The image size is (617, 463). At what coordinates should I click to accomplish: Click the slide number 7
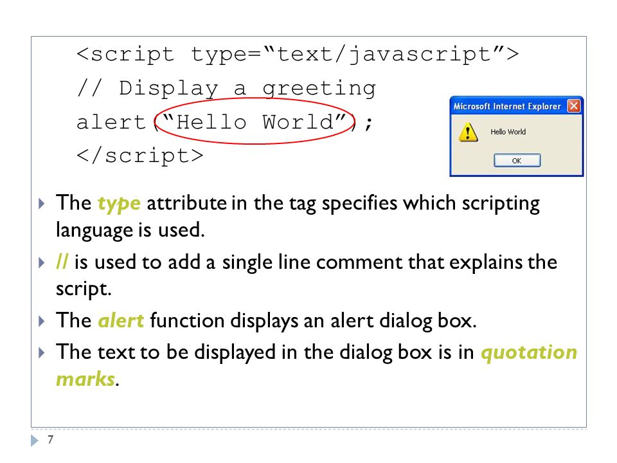coord(50,439)
